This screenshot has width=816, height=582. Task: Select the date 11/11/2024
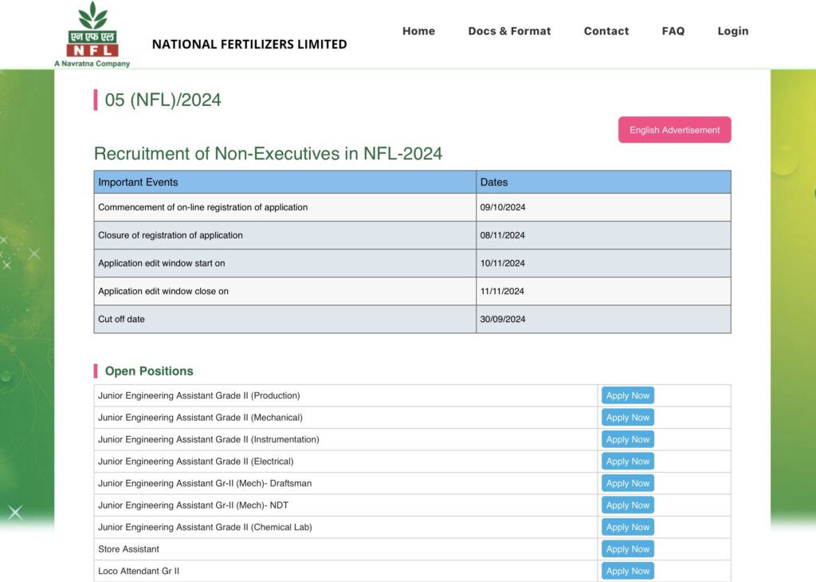[502, 292]
